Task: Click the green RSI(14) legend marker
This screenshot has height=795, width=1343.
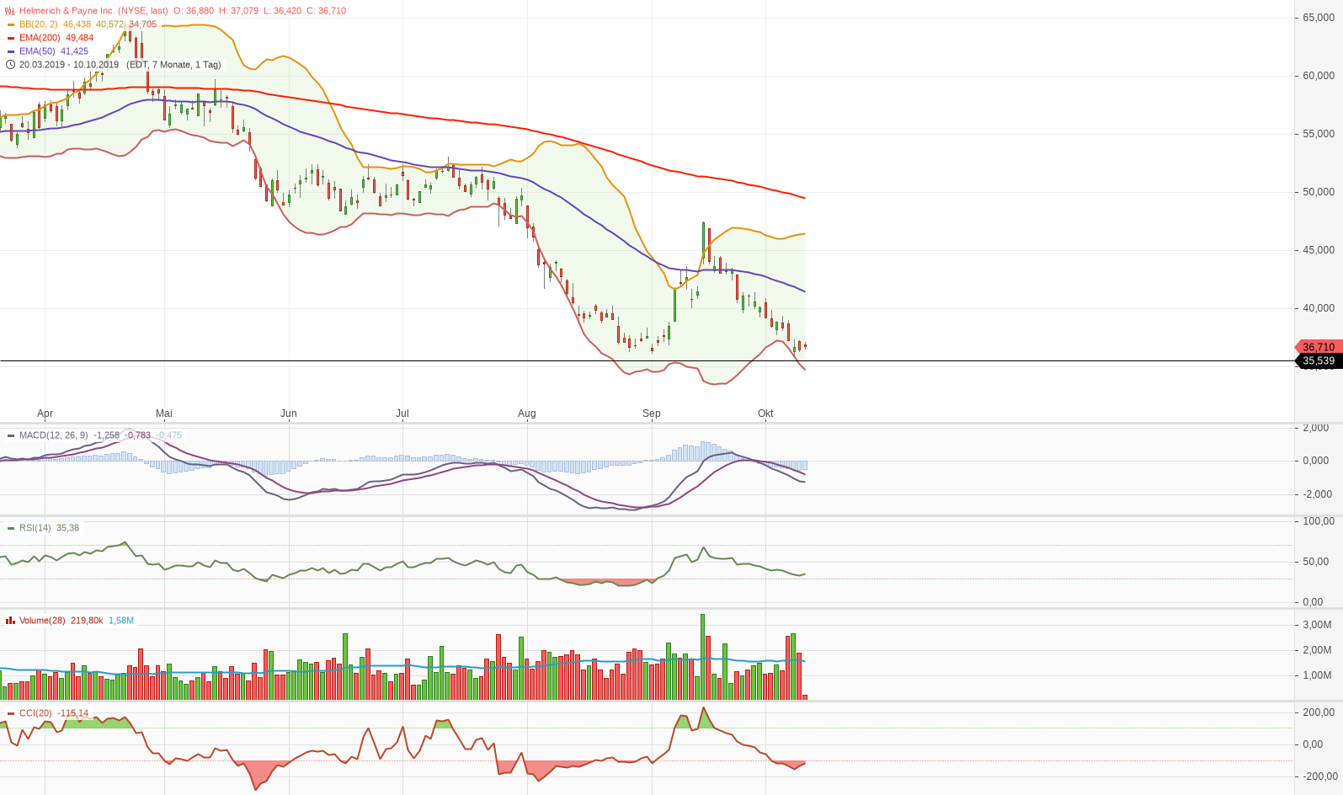Action: tap(11, 528)
